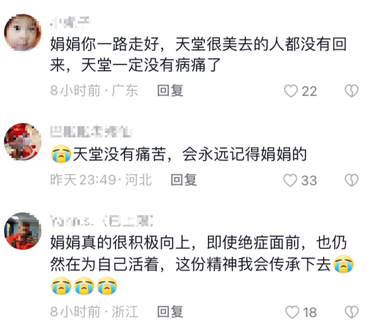Tap the 33 like count number

[309, 181]
